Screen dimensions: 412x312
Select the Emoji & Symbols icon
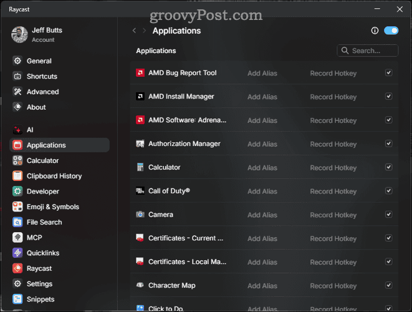click(x=17, y=207)
